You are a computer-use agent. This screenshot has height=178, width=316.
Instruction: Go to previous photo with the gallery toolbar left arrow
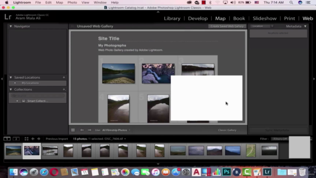(82, 130)
